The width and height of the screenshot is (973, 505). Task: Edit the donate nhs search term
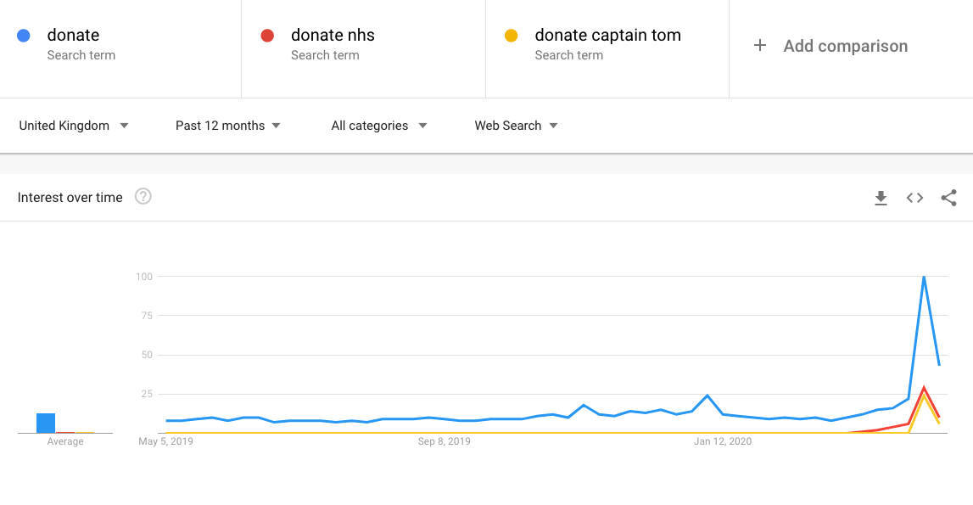click(x=333, y=36)
